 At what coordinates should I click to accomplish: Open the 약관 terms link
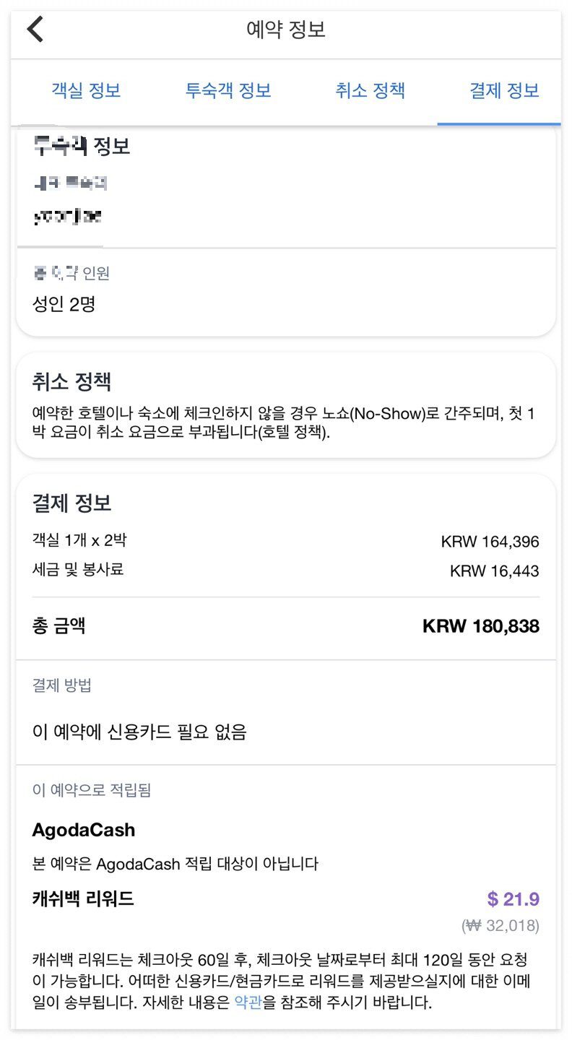[x=248, y=1004]
